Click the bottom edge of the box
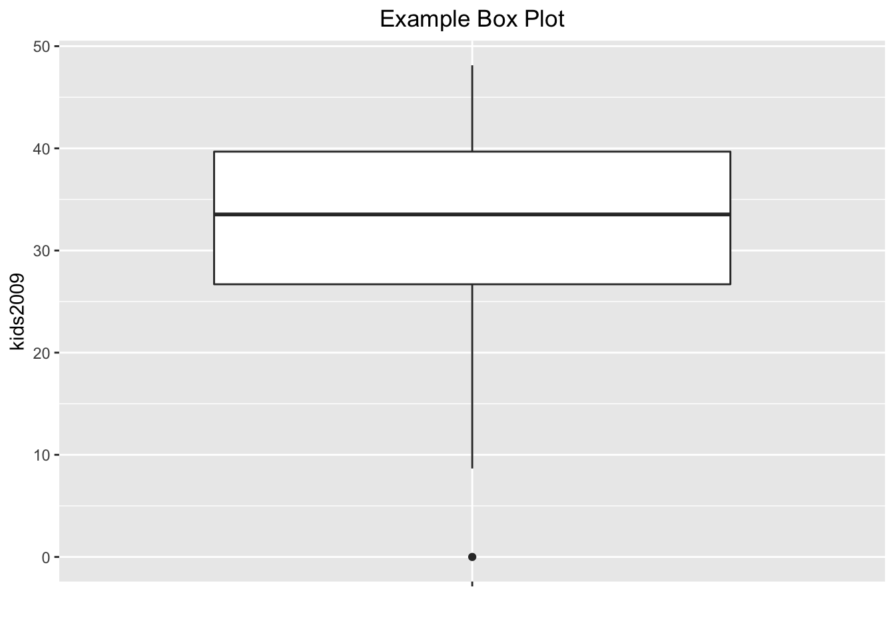This screenshot has width=895, height=639. click(472, 284)
